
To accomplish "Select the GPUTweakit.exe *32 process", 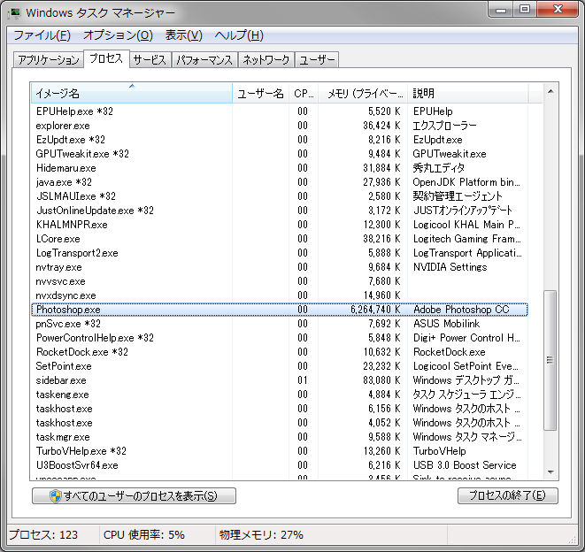I will tap(280, 154).
